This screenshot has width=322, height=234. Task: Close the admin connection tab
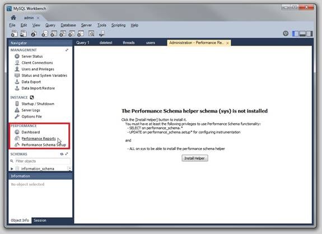click(38, 18)
